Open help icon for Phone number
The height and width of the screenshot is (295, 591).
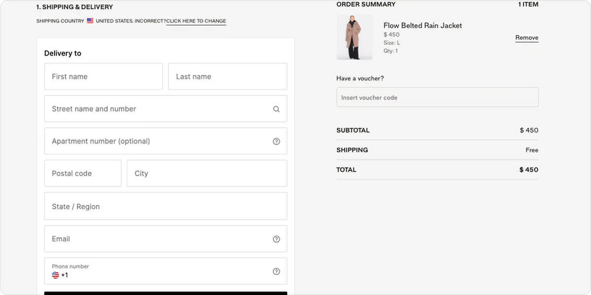(x=276, y=271)
